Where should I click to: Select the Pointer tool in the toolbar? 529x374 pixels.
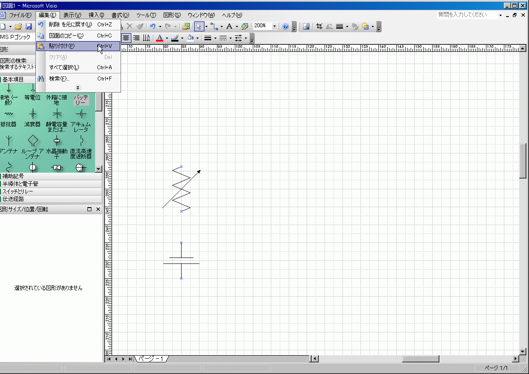pos(199,26)
